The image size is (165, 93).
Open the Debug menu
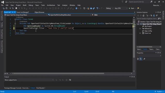pyautogui.click(x=31, y=5)
